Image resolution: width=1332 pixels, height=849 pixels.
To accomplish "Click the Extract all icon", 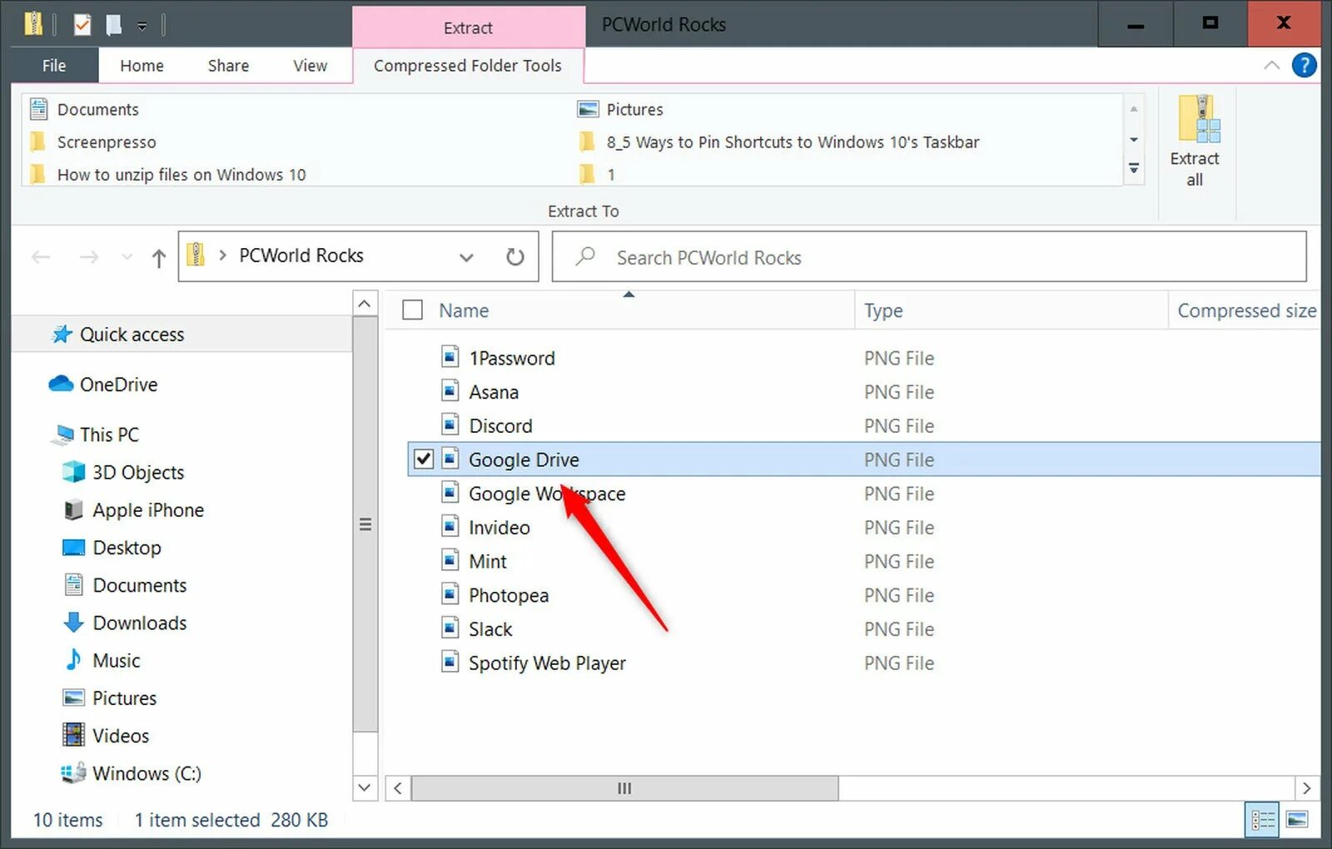I will (1198, 119).
